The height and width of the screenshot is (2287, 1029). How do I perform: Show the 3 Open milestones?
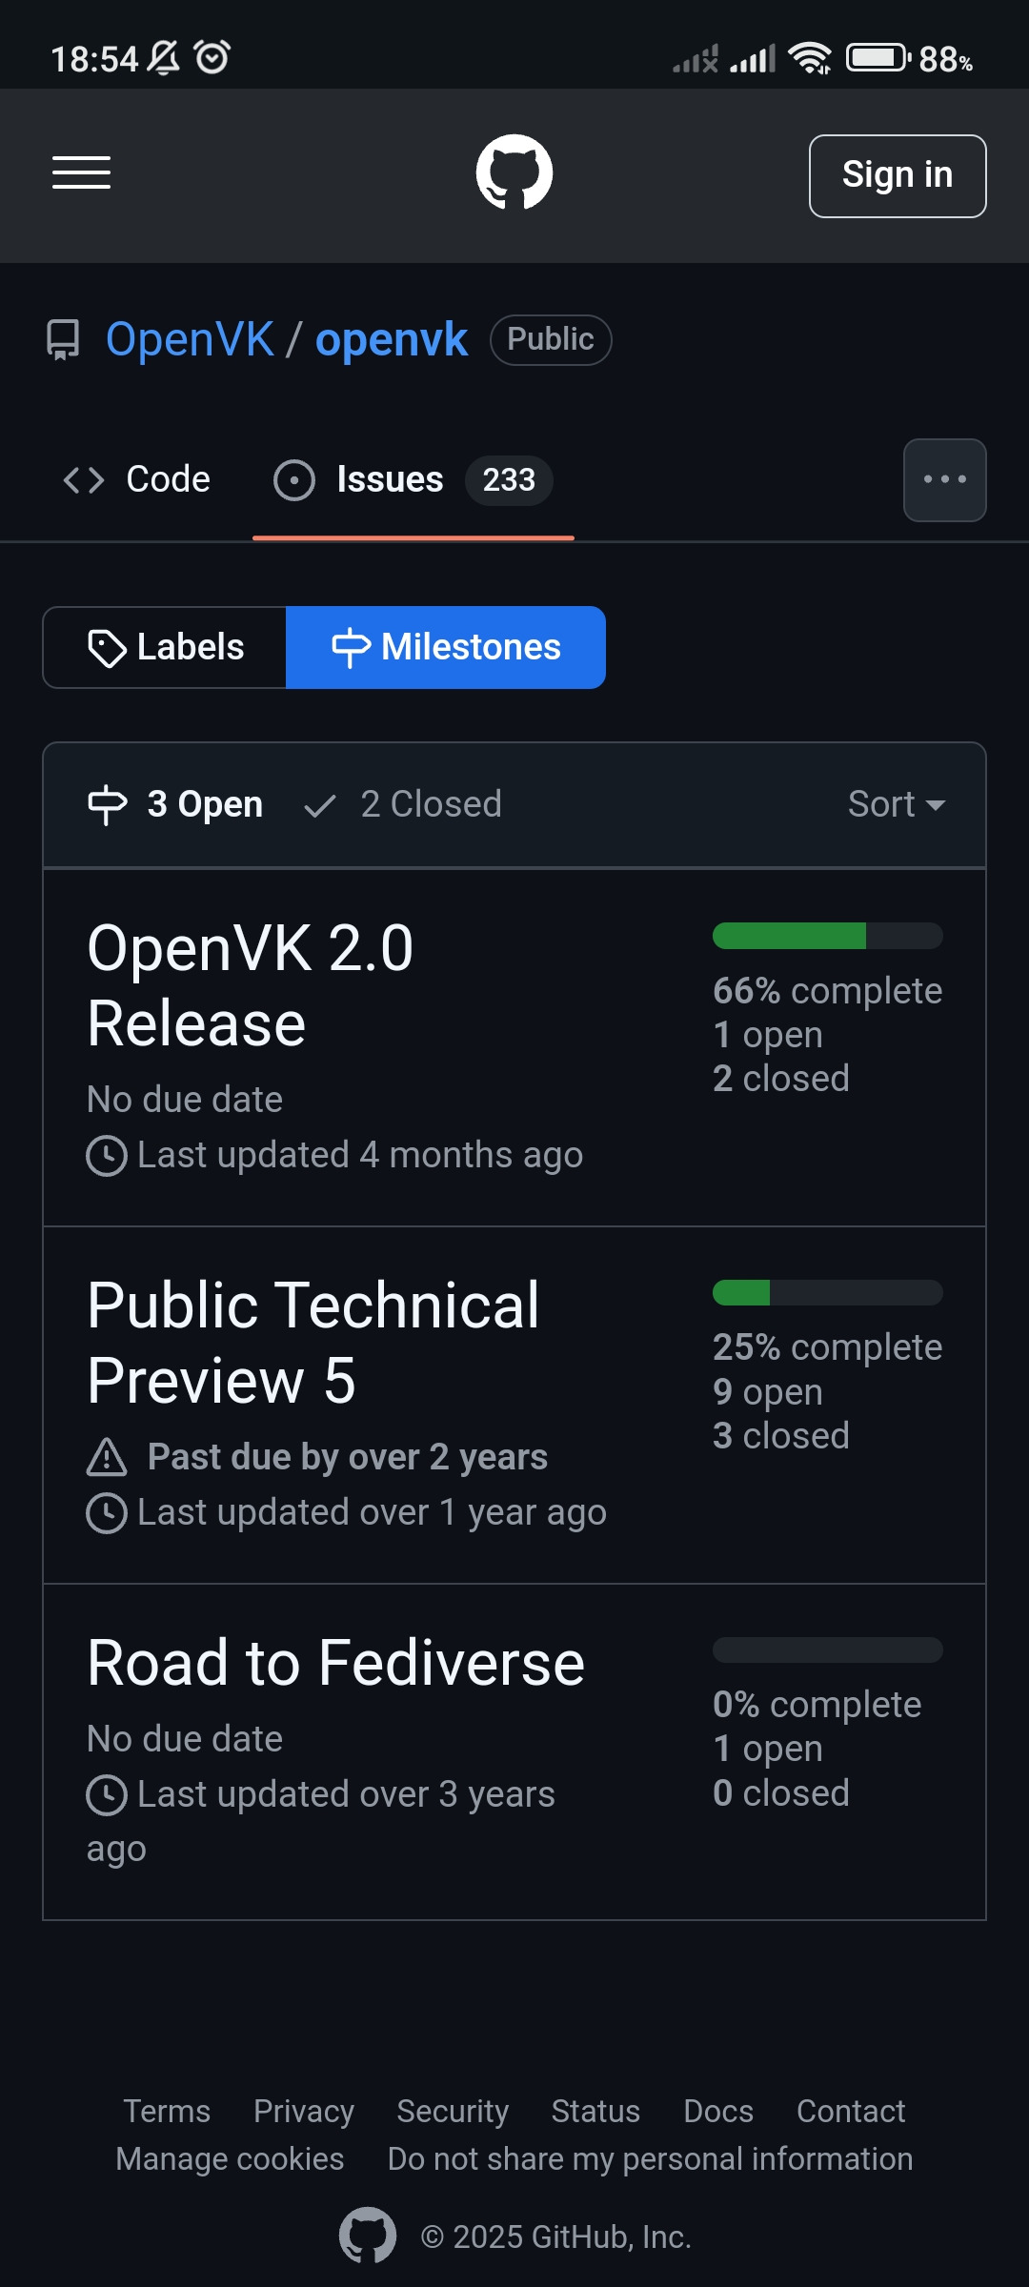[x=175, y=804]
